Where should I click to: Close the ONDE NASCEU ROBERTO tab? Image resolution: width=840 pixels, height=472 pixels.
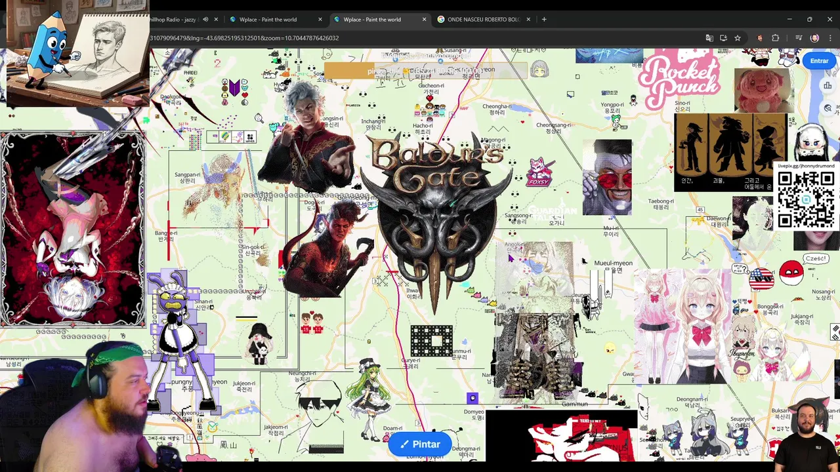[528, 20]
